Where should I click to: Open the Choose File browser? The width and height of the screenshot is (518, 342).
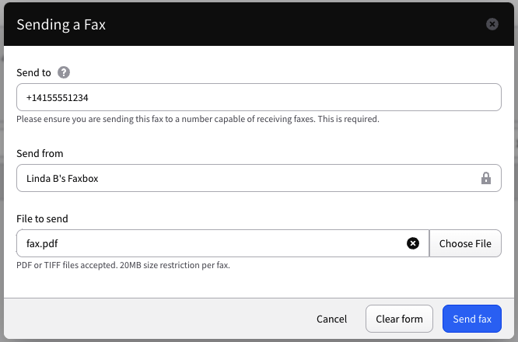click(x=465, y=243)
